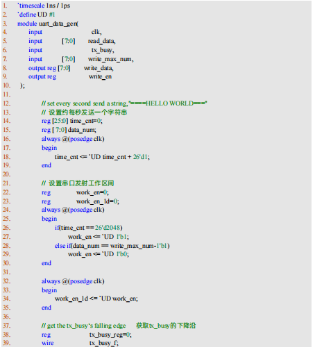The height and width of the screenshot is (352, 315).
Task: Click always @(posedge clk) on line 32
Action: click(73, 281)
